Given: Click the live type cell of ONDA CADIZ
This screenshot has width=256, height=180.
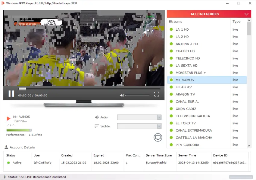Looking at the screenshot, I should pos(235,109).
